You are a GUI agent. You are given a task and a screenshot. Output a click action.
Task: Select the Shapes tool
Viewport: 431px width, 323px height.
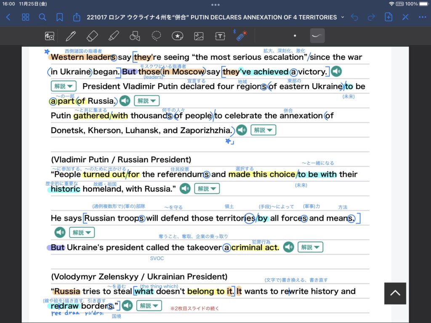click(x=135, y=36)
